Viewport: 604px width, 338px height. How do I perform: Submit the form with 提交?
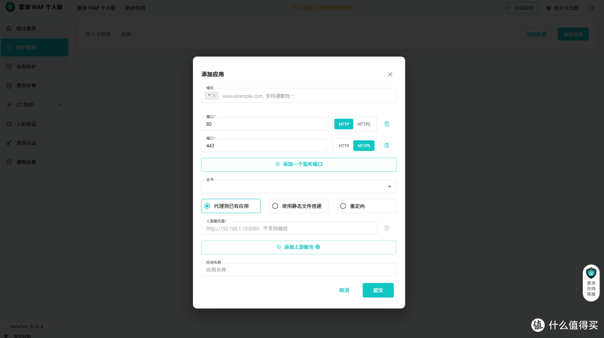378,290
